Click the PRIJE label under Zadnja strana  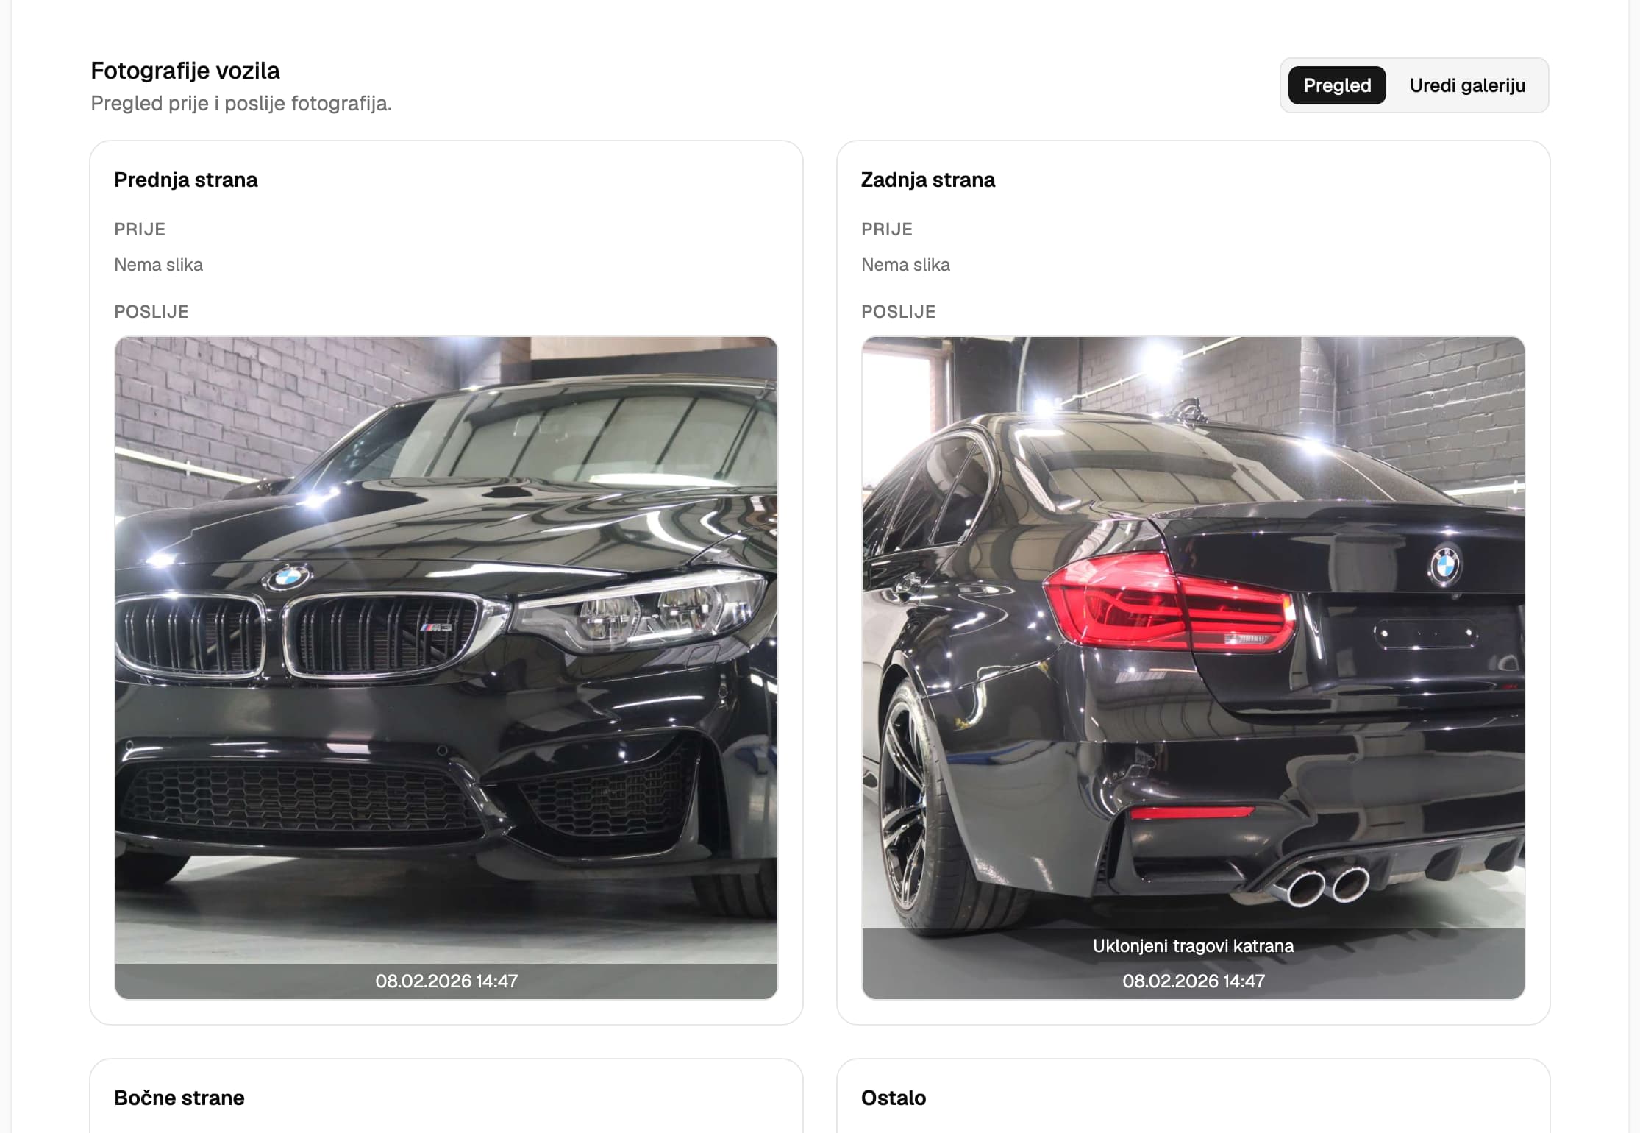pos(887,230)
